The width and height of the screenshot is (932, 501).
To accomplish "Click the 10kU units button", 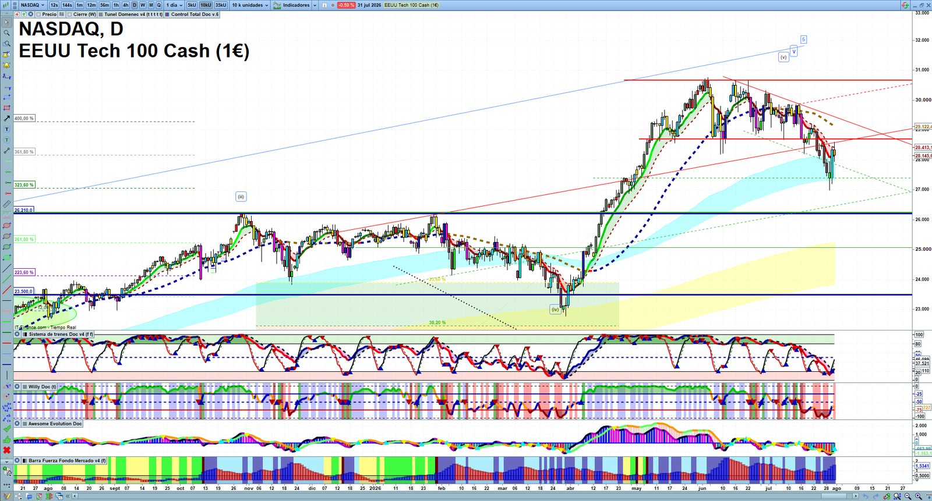I will [x=206, y=5].
